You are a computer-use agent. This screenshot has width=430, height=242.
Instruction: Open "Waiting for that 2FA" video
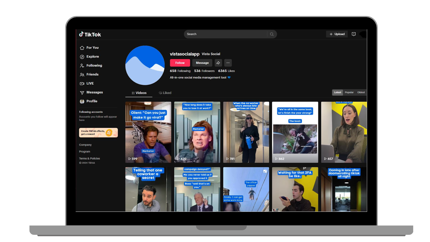pos(295,189)
